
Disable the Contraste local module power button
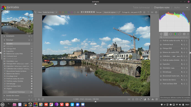pos(161,45)
